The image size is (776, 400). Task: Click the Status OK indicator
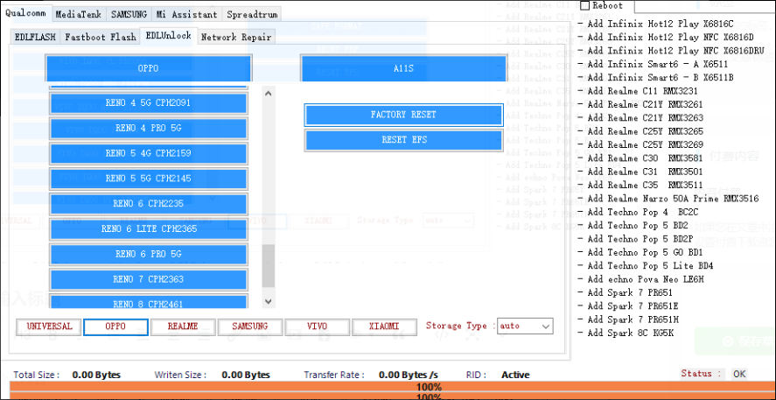[x=739, y=374]
